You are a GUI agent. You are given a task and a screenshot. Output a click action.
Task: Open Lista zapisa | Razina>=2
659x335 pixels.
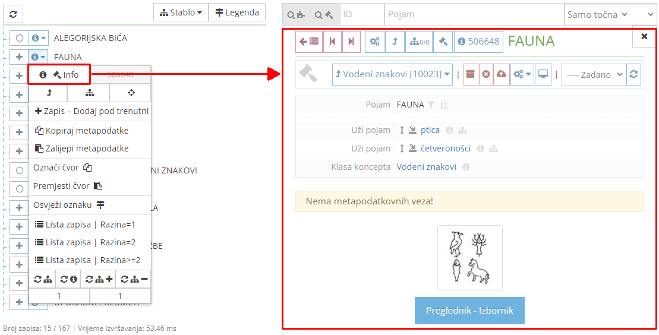click(90, 260)
